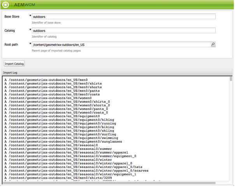The image size is (235, 187).
Task: Click into the Root path field
Action: click(121, 45)
